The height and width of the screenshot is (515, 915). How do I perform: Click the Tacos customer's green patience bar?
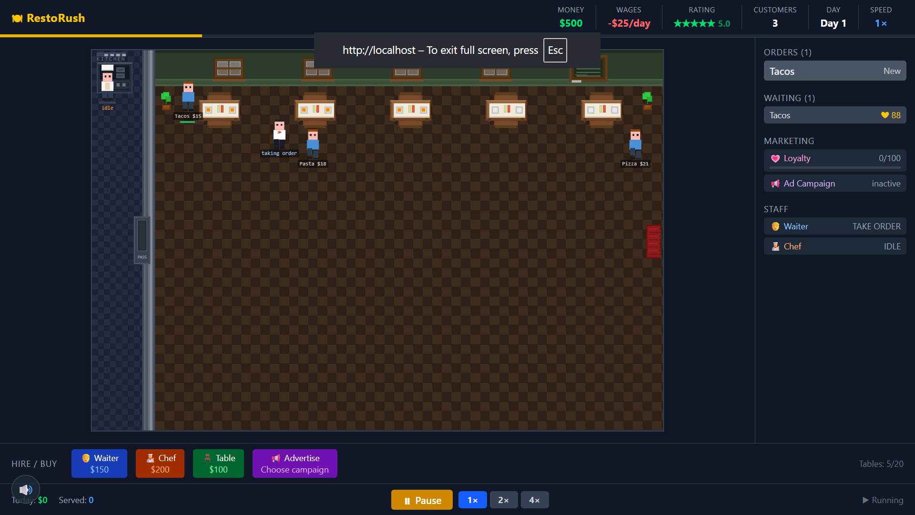coord(187,122)
